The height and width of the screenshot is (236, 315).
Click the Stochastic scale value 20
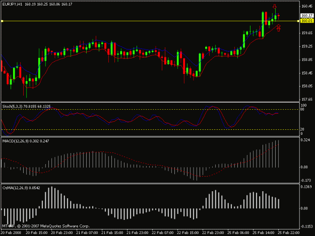point(302,129)
